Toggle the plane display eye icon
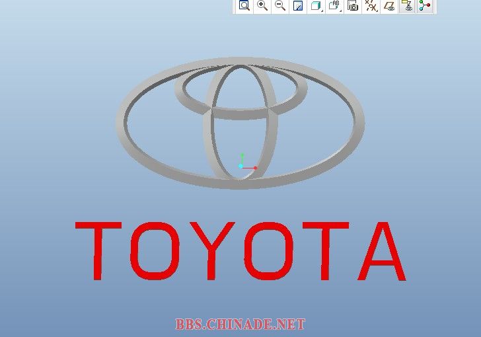This screenshot has width=481, height=337. point(390,5)
